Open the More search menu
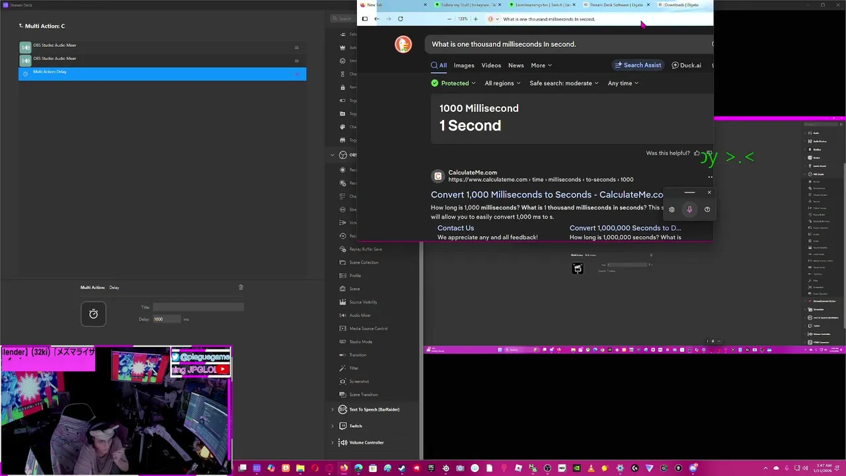This screenshot has width=846, height=476. click(x=541, y=65)
